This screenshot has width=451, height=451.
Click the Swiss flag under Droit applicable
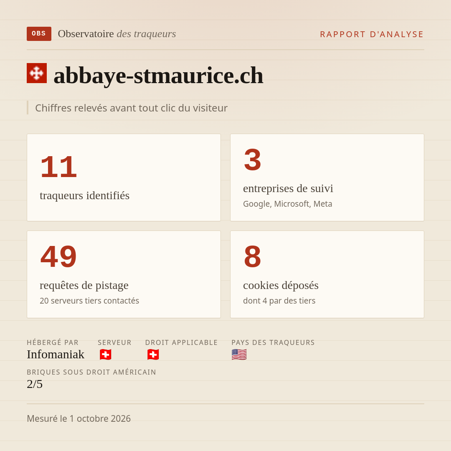(x=153, y=355)
